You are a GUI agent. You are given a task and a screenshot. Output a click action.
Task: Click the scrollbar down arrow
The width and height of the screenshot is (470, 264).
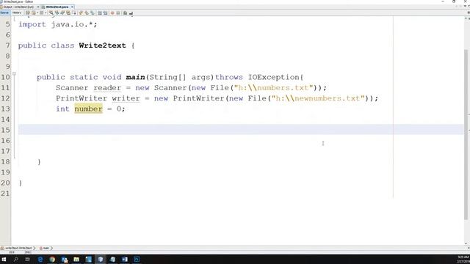[466, 243]
